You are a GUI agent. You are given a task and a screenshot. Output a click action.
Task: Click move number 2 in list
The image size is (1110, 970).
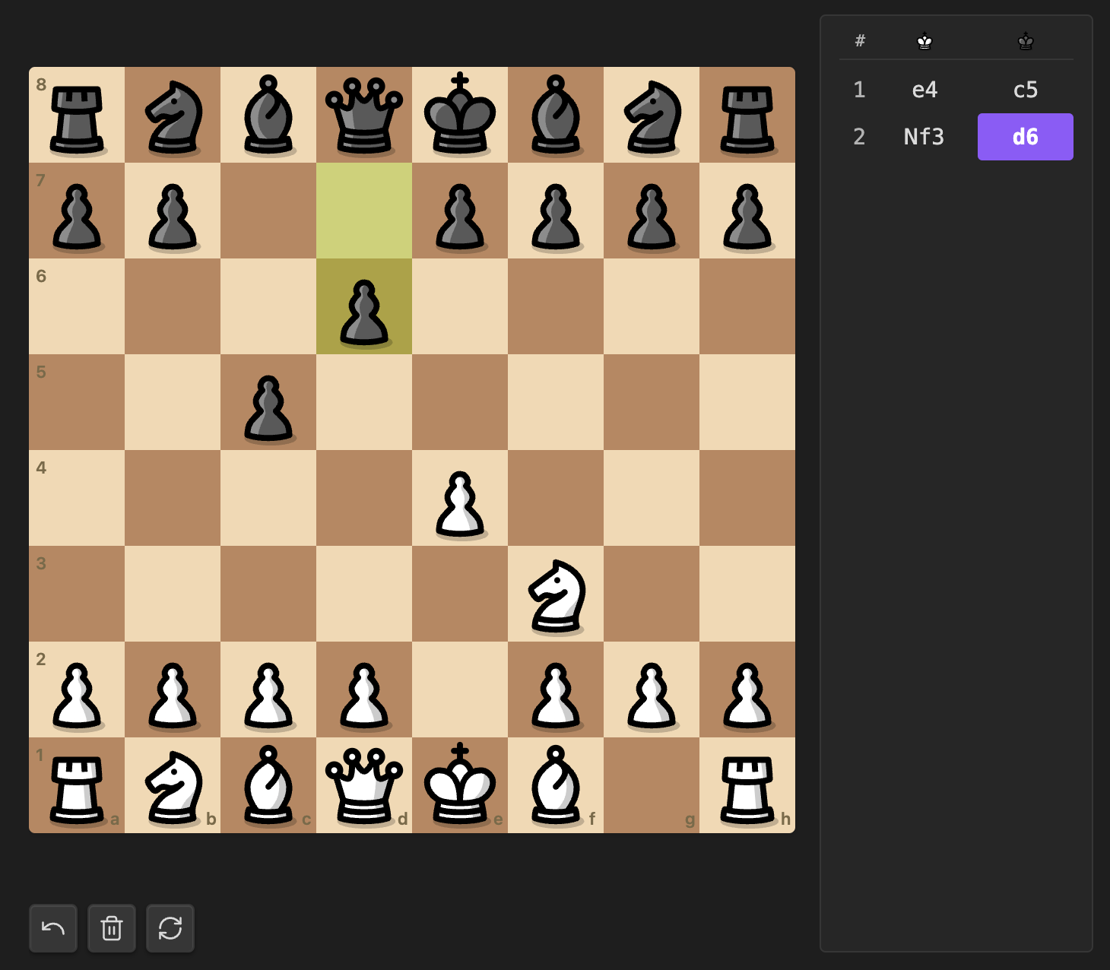[859, 137]
